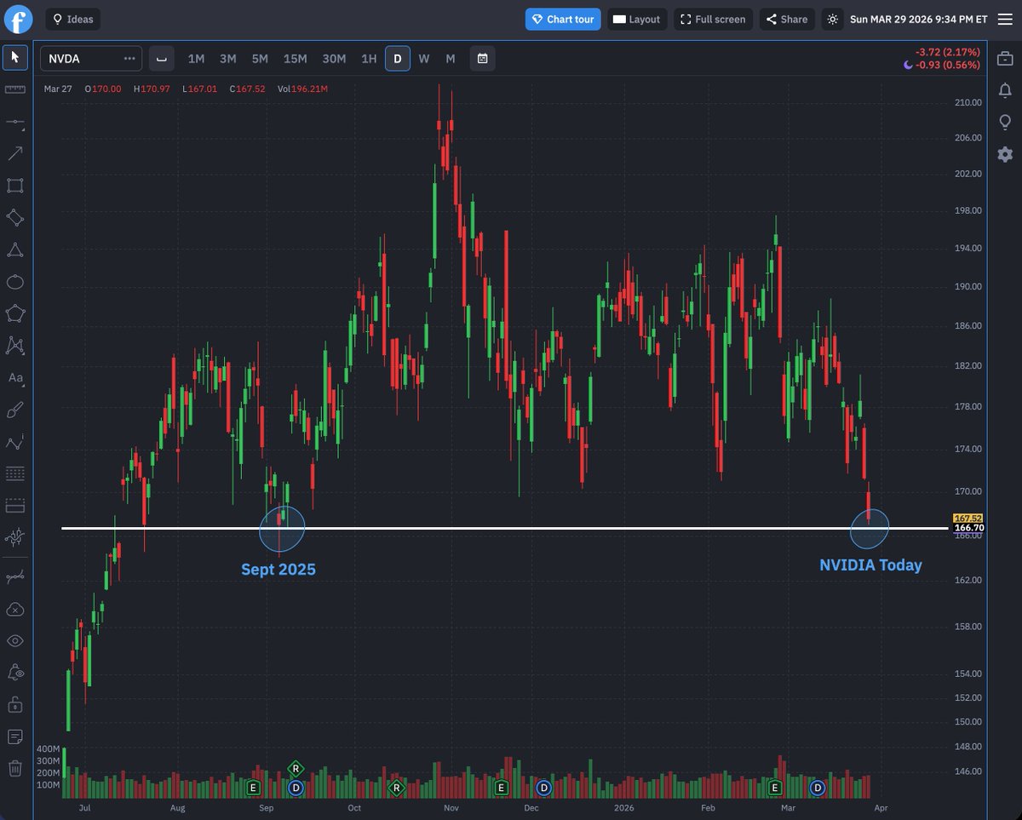This screenshot has width=1022, height=820.
Task: Switch to the 30M timeframe
Action: click(334, 59)
